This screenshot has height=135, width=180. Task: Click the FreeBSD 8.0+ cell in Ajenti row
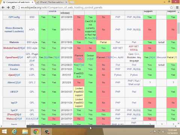click(x=79, y=75)
